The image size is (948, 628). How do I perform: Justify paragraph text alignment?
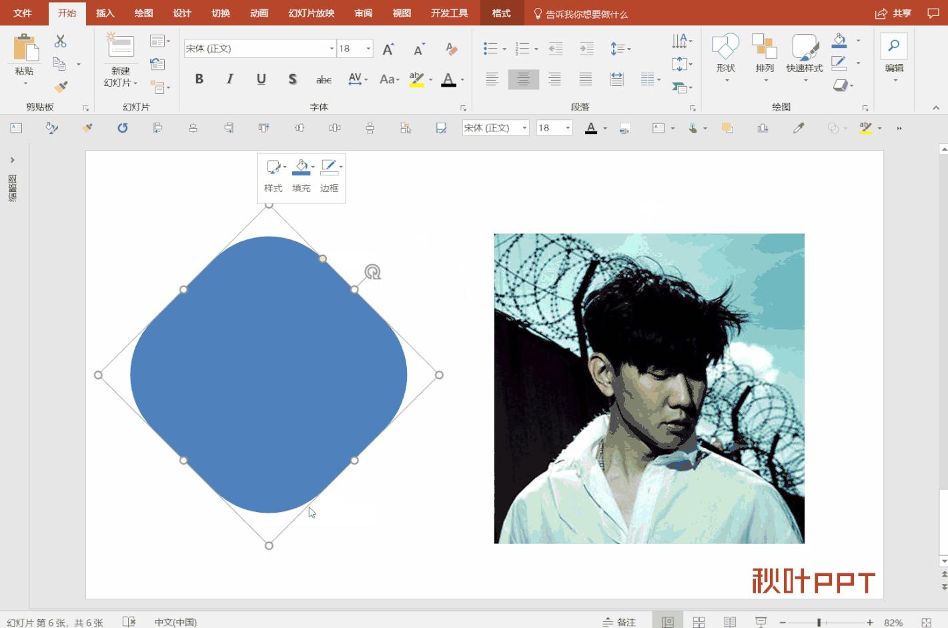point(585,79)
